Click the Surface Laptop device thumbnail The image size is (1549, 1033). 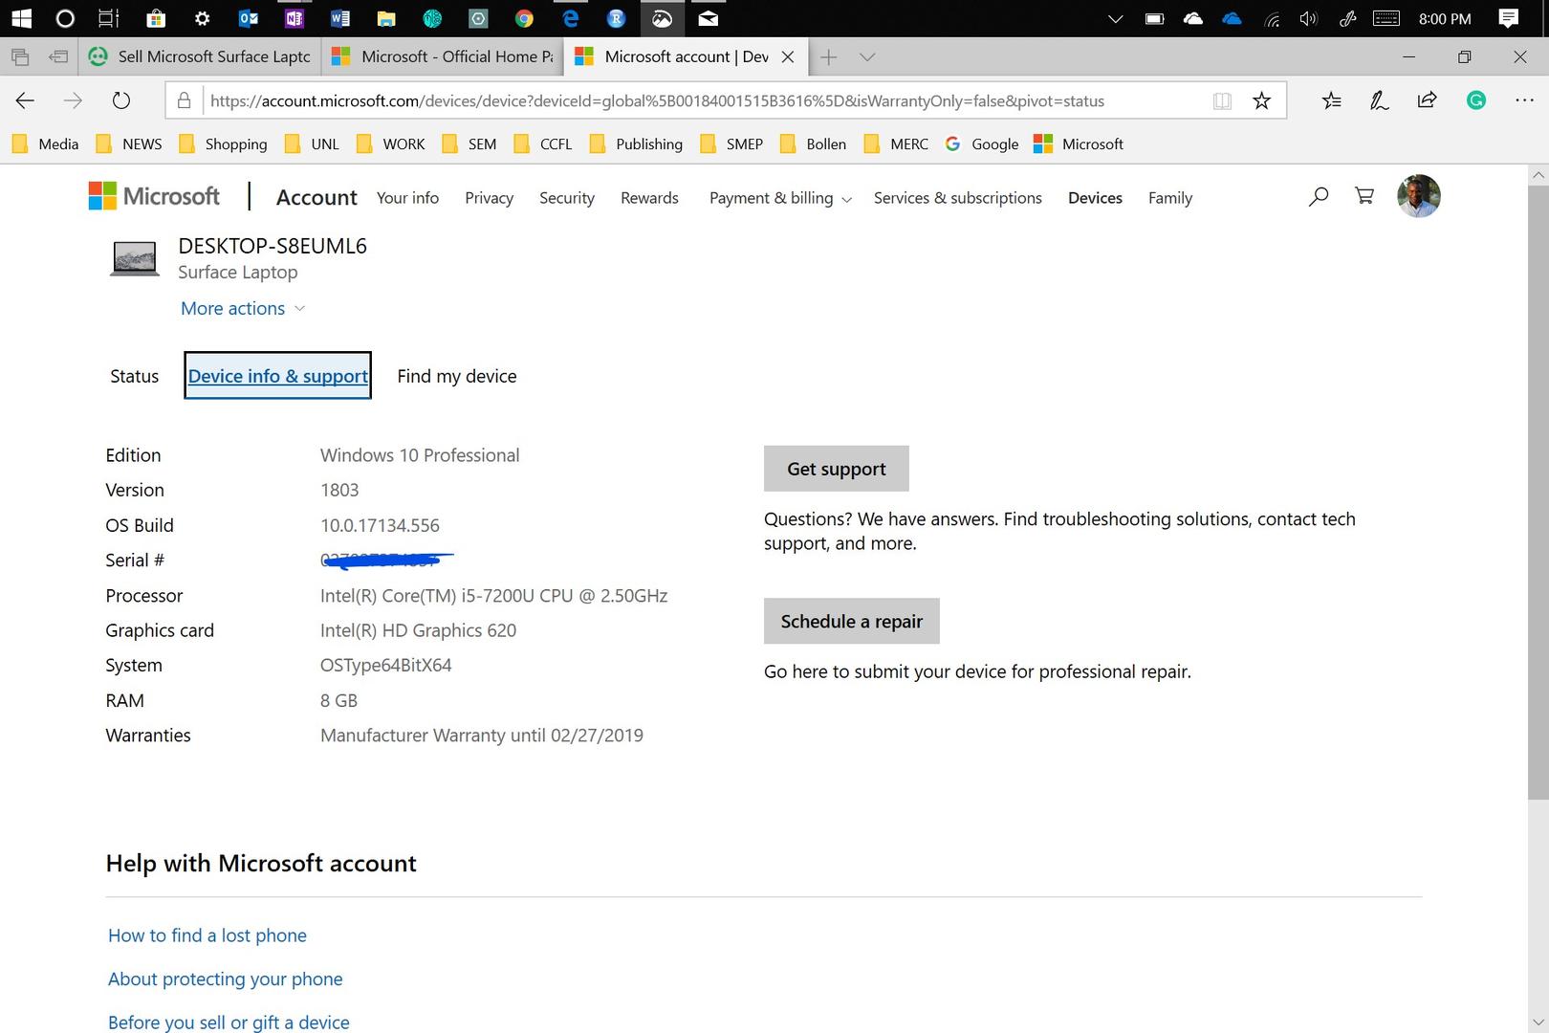pyautogui.click(x=135, y=258)
